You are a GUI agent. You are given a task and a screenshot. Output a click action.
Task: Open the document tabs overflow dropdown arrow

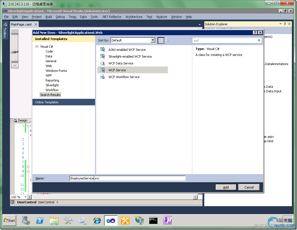pos(200,25)
